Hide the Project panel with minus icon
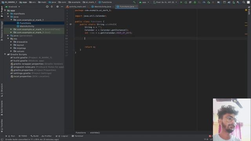Screen dimensions: 251x141 pyautogui.click(x=62, y=7)
